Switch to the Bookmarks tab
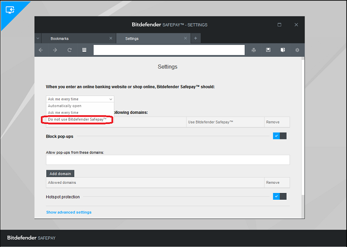The image size is (347, 247). tap(79, 38)
